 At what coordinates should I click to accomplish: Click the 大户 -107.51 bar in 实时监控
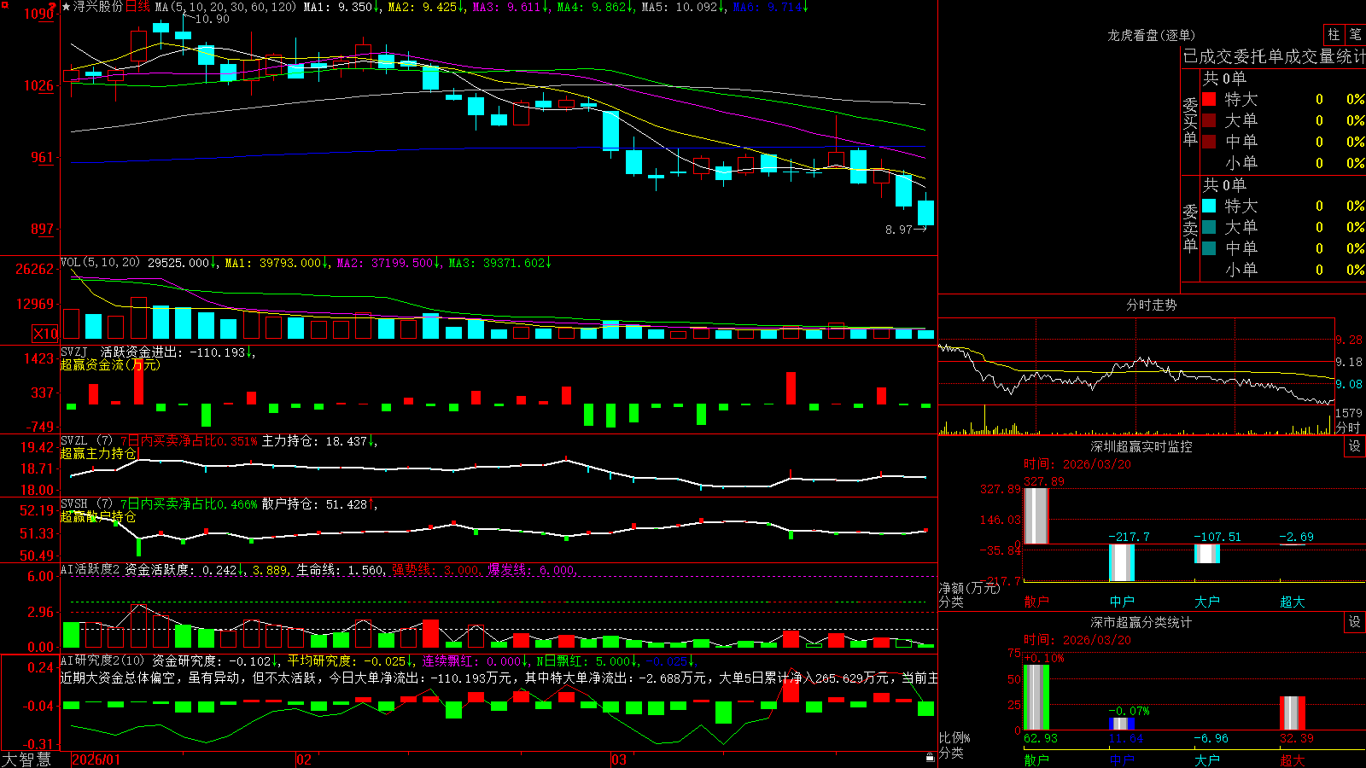(x=1207, y=553)
